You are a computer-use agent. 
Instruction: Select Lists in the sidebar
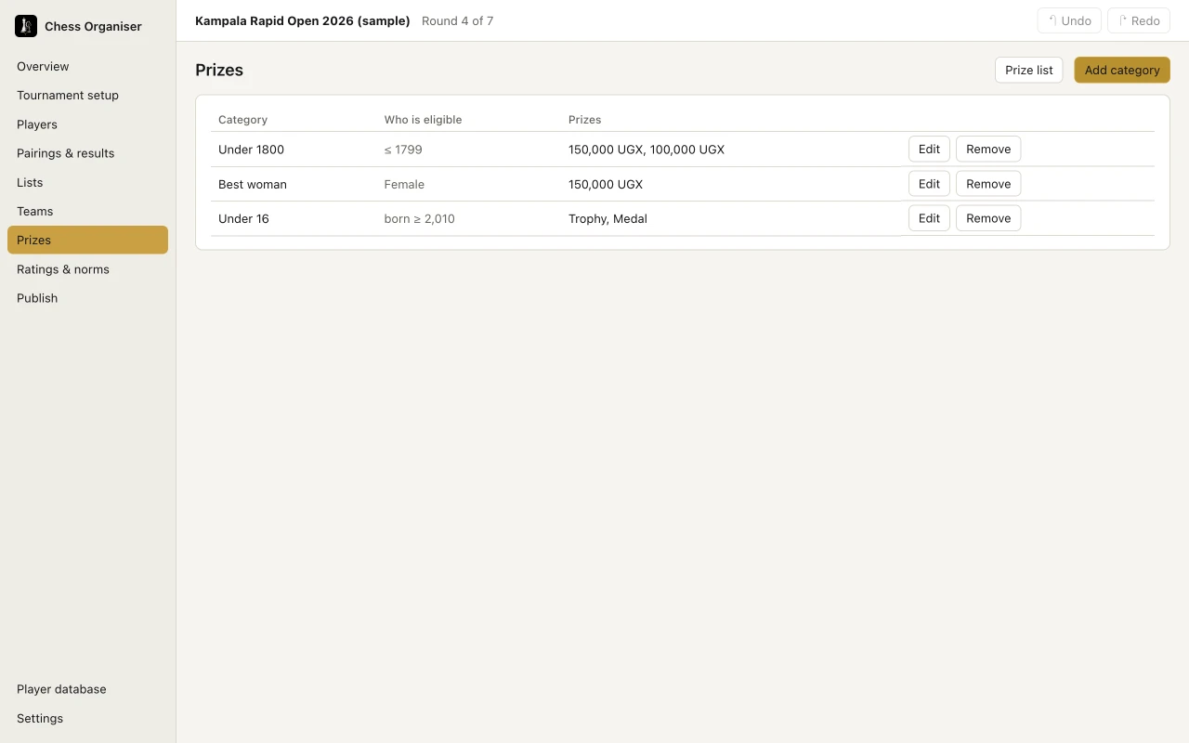tap(87, 182)
